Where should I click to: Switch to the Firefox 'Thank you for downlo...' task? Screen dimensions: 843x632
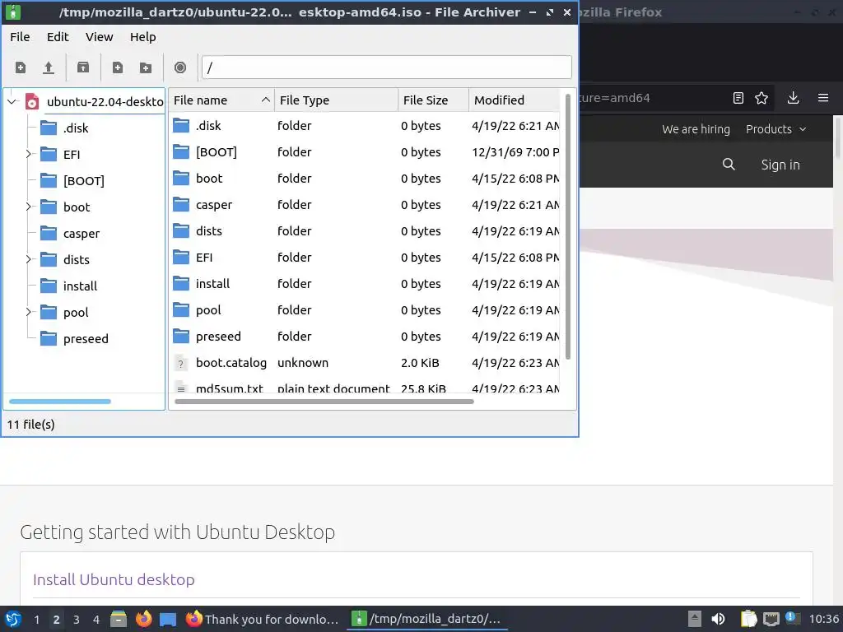(x=263, y=619)
